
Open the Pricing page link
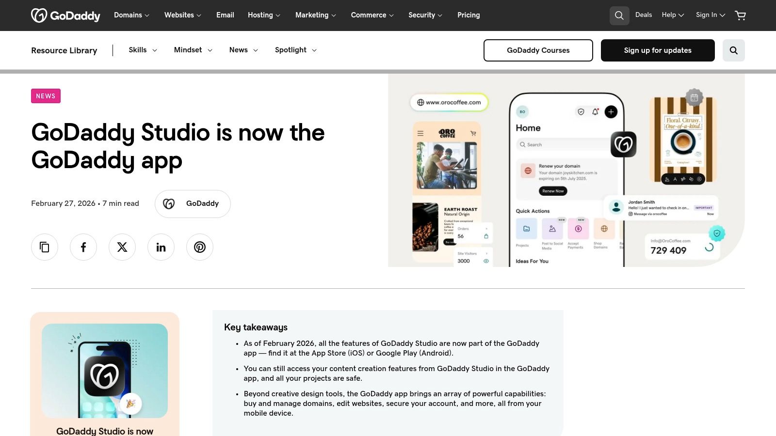pos(469,15)
